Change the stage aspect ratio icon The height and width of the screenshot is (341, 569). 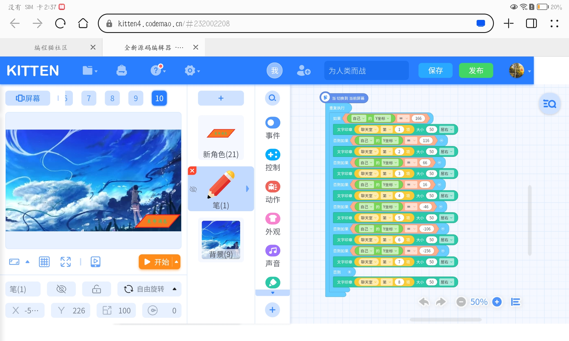pyautogui.click(x=14, y=262)
